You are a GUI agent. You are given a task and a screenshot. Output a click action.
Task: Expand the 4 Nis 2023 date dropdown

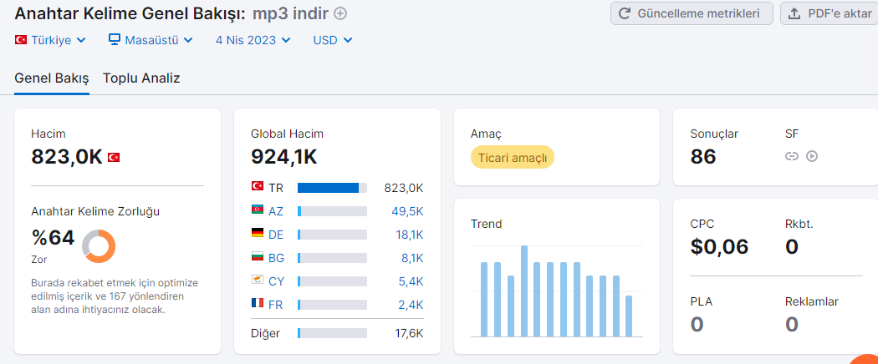[x=253, y=40]
